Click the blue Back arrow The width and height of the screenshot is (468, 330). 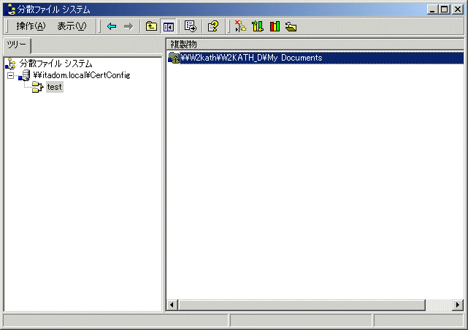112,26
